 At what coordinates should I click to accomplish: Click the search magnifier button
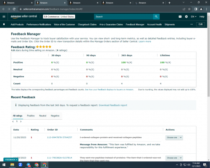pos(156,17)
